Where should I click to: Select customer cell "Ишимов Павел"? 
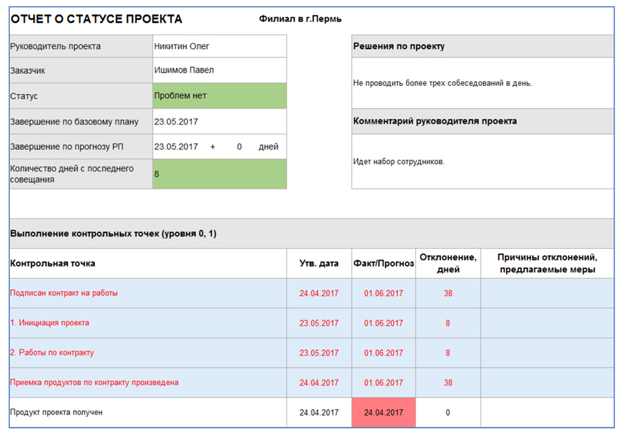[184, 71]
